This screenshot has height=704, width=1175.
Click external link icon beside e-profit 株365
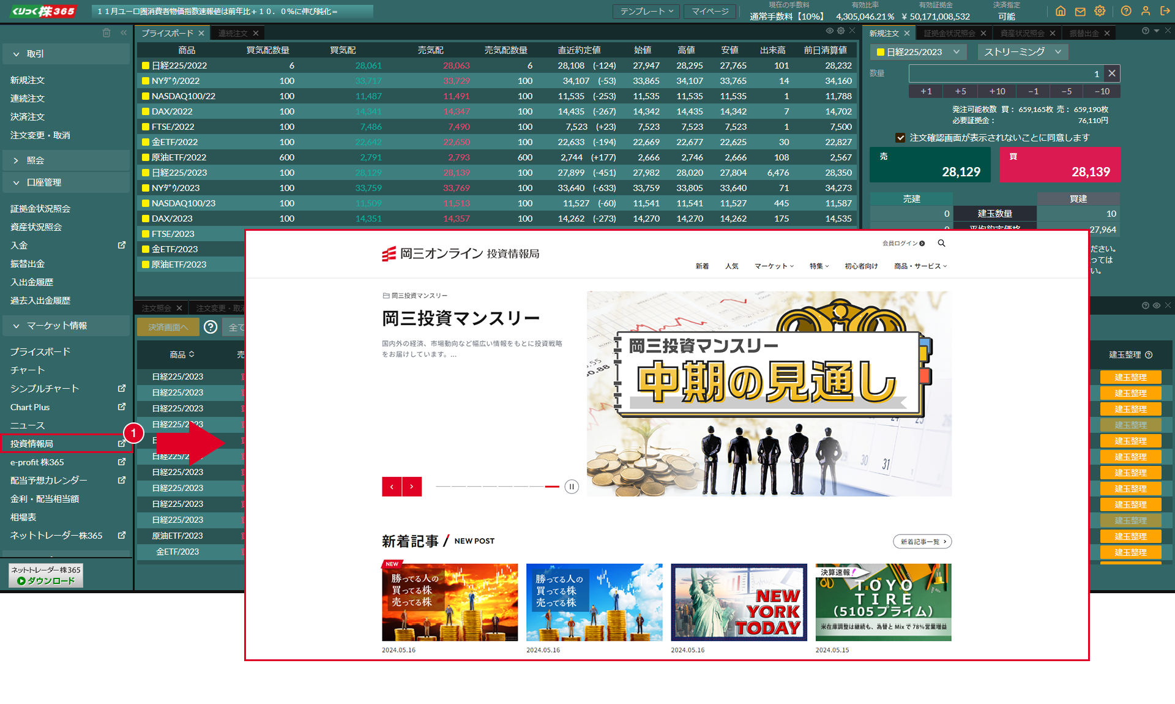(x=122, y=462)
